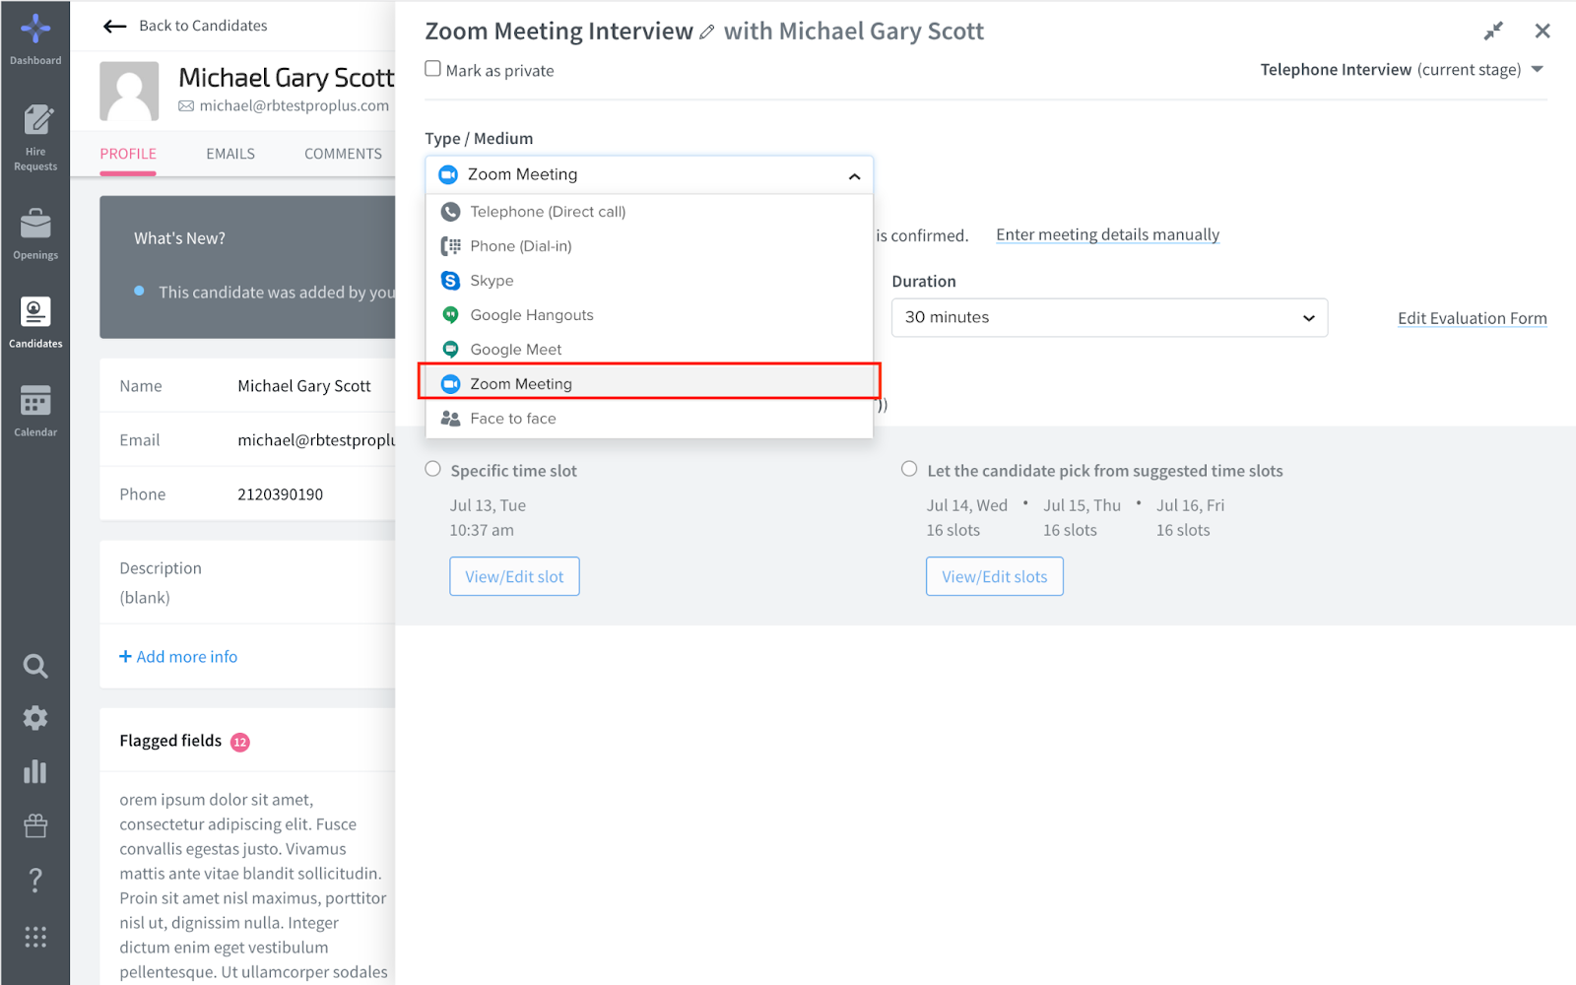Select Let the candidate pick time slots option
The image size is (1576, 985).
tap(909, 469)
